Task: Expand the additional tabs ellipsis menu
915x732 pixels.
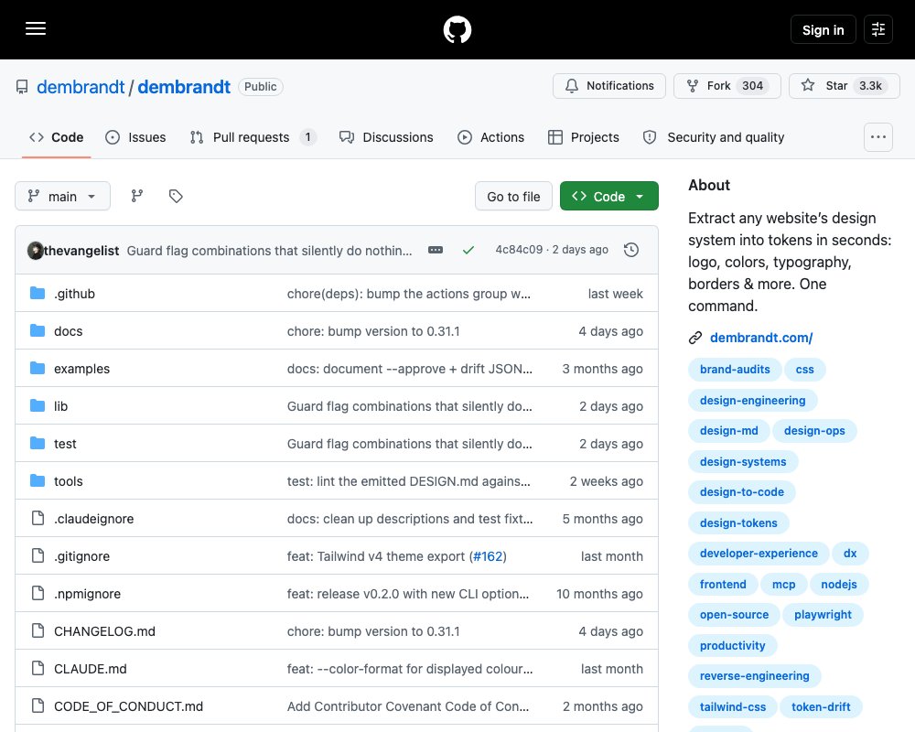Action: 878,137
